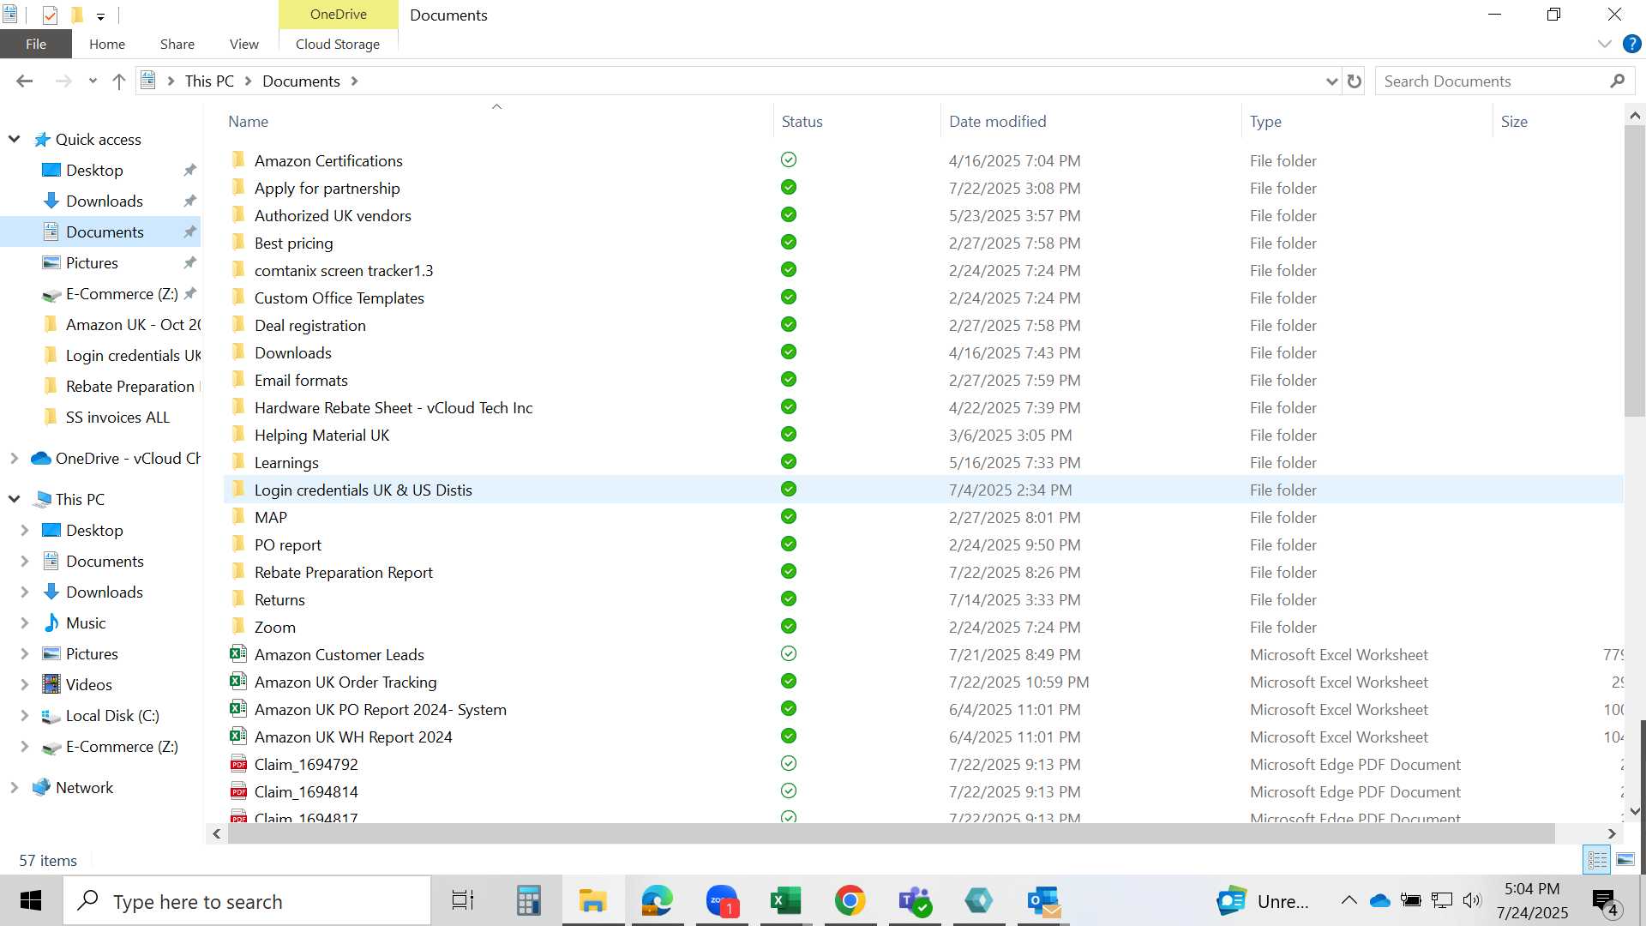This screenshot has width=1646, height=926.
Task: Click the Amazon Customer Leads Excel icon
Action: click(x=238, y=654)
